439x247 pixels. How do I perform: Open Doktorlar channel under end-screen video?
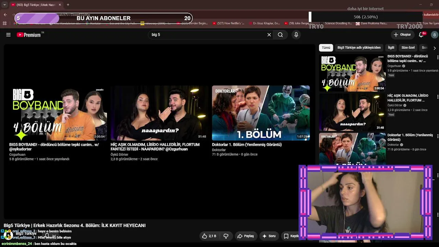(x=219, y=150)
